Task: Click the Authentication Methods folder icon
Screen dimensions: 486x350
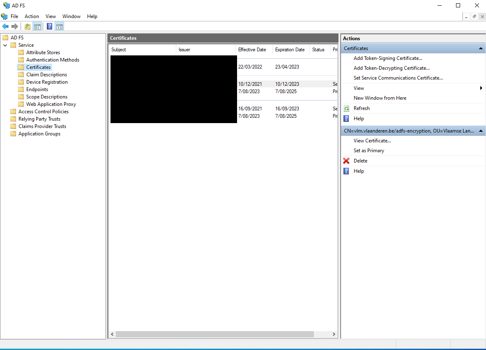Action: tap(21, 60)
